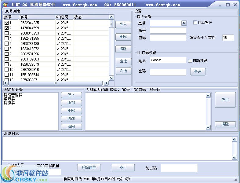Click the 停止 button
Image resolution: width=240 pixels, height=183 pixels.
(x=123, y=167)
